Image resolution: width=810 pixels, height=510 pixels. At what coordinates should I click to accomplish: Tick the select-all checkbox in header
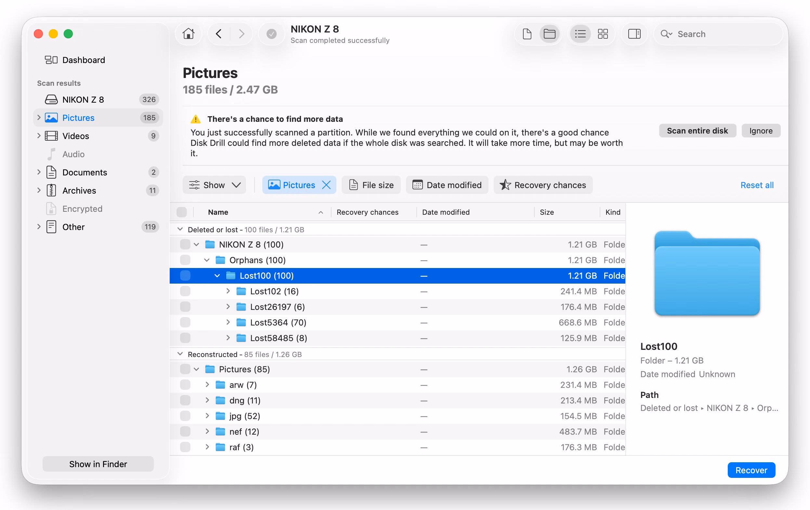(x=182, y=212)
